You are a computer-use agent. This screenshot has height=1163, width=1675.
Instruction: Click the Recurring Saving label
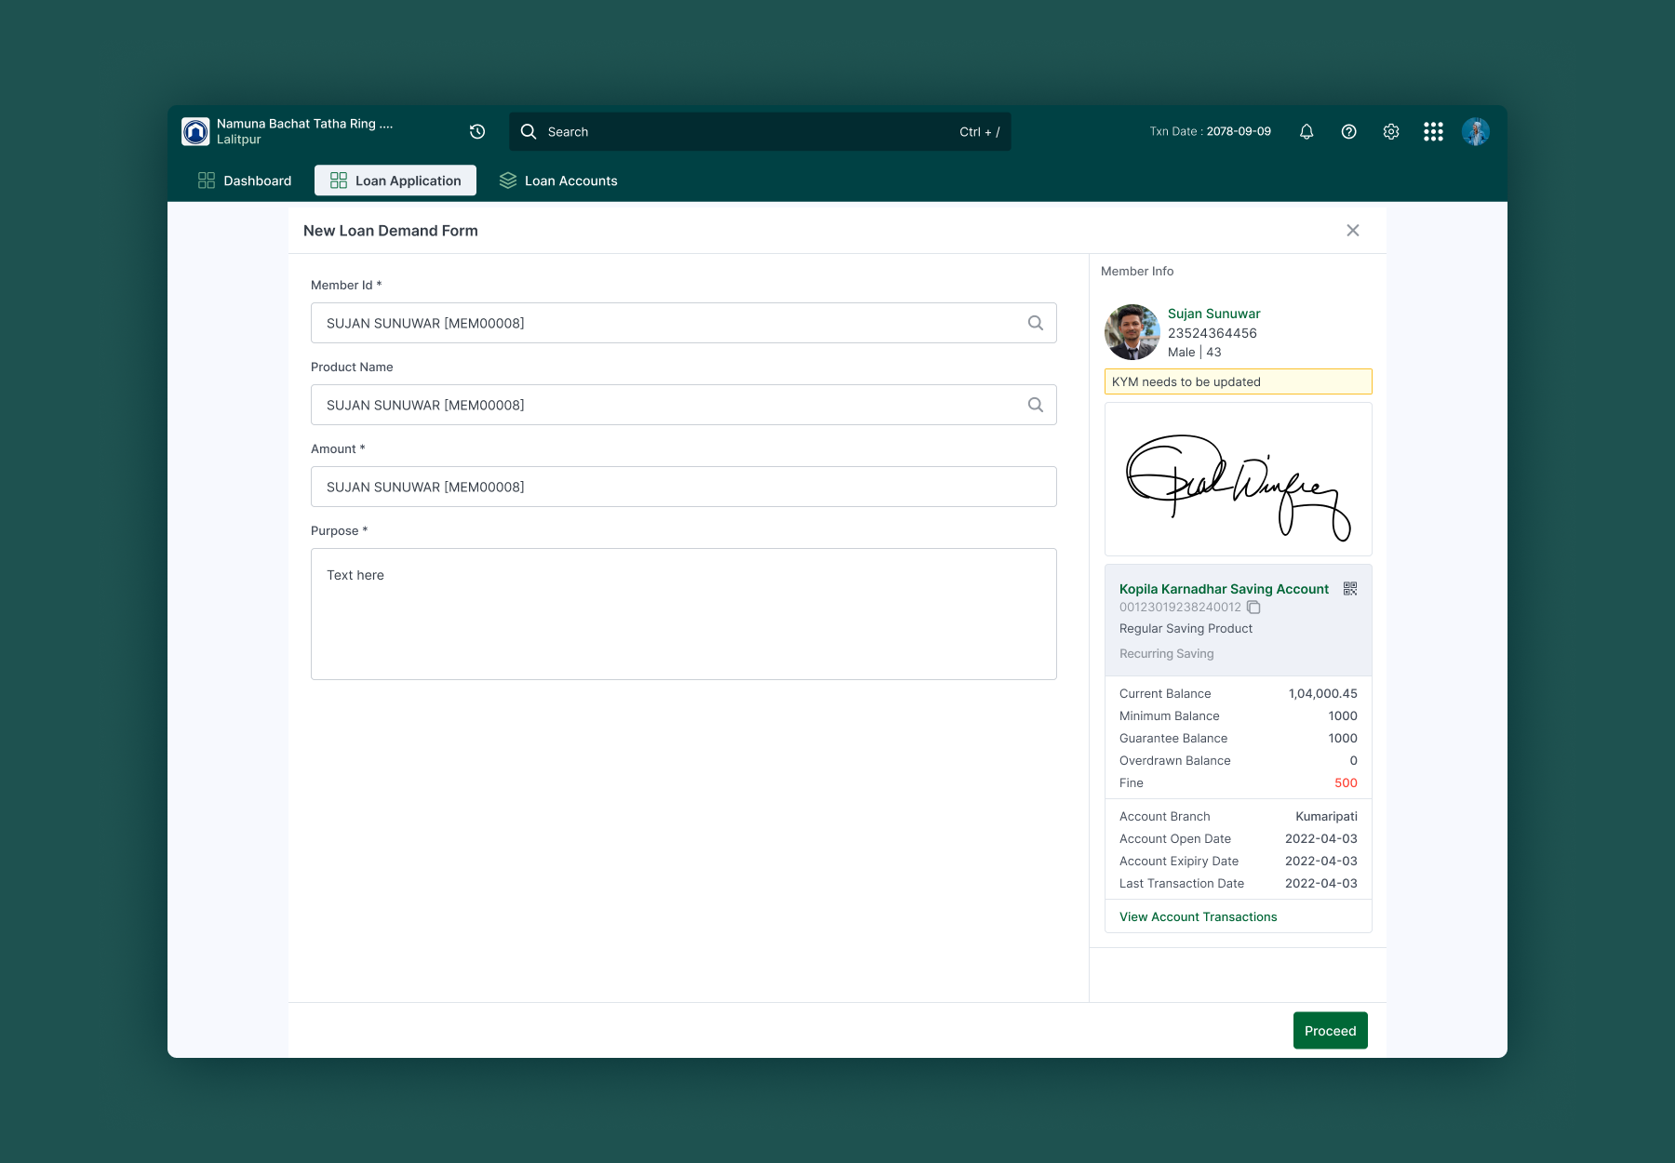coord(1167,653)
